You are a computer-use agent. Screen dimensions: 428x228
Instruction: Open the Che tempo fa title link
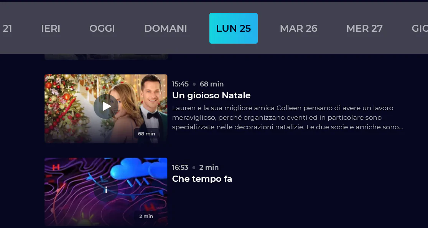click(x=202, y=179)
